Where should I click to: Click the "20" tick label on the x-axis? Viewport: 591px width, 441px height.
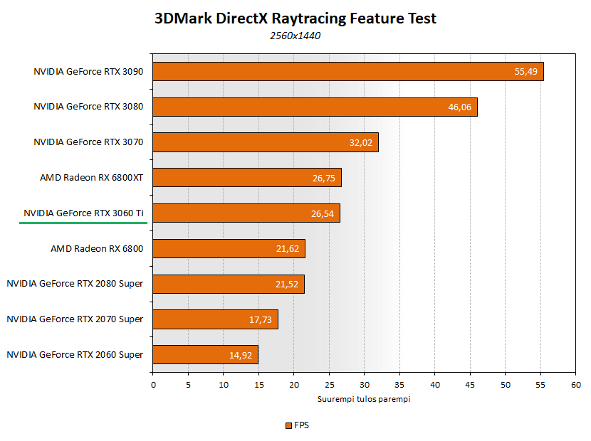click(x=294, y=385)
